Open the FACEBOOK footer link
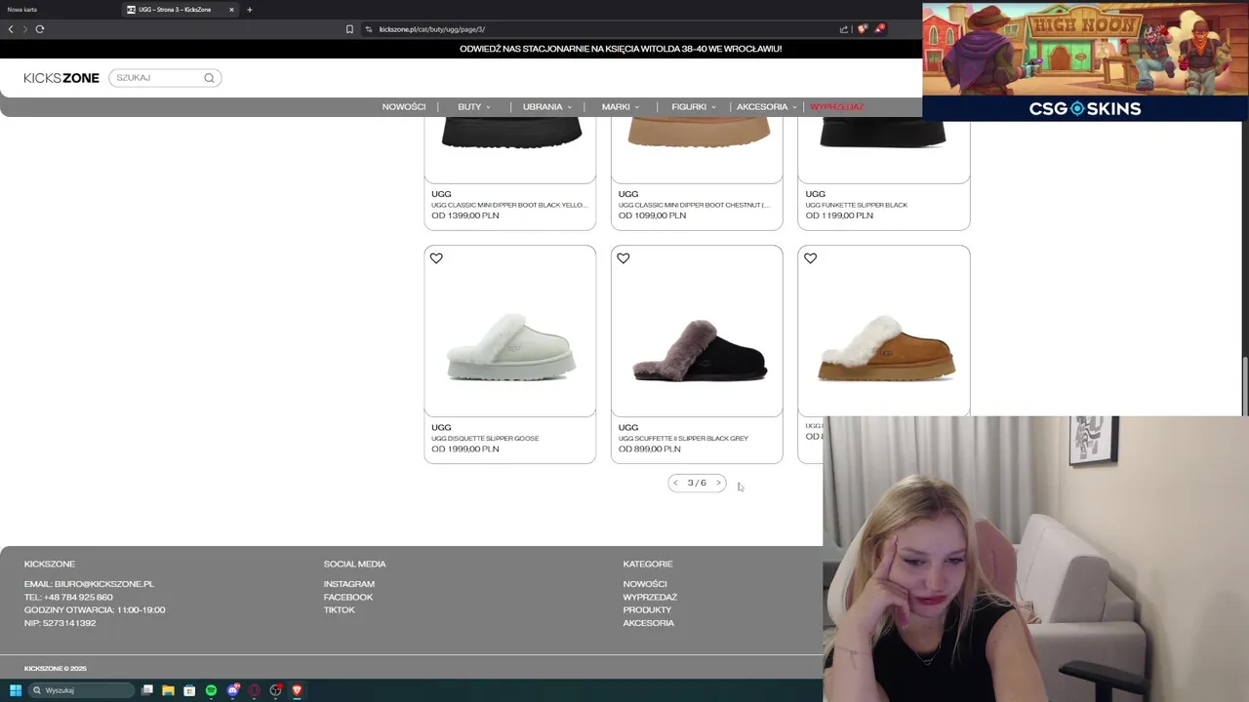Image resolution: width=1249 pixels, height=702 pixels. point(348,597)
